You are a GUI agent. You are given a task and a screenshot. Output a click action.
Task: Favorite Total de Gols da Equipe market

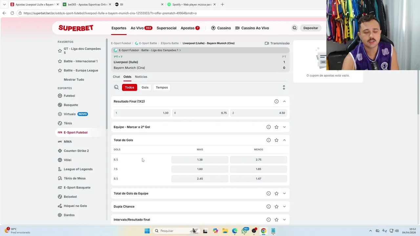pos(276,193)
